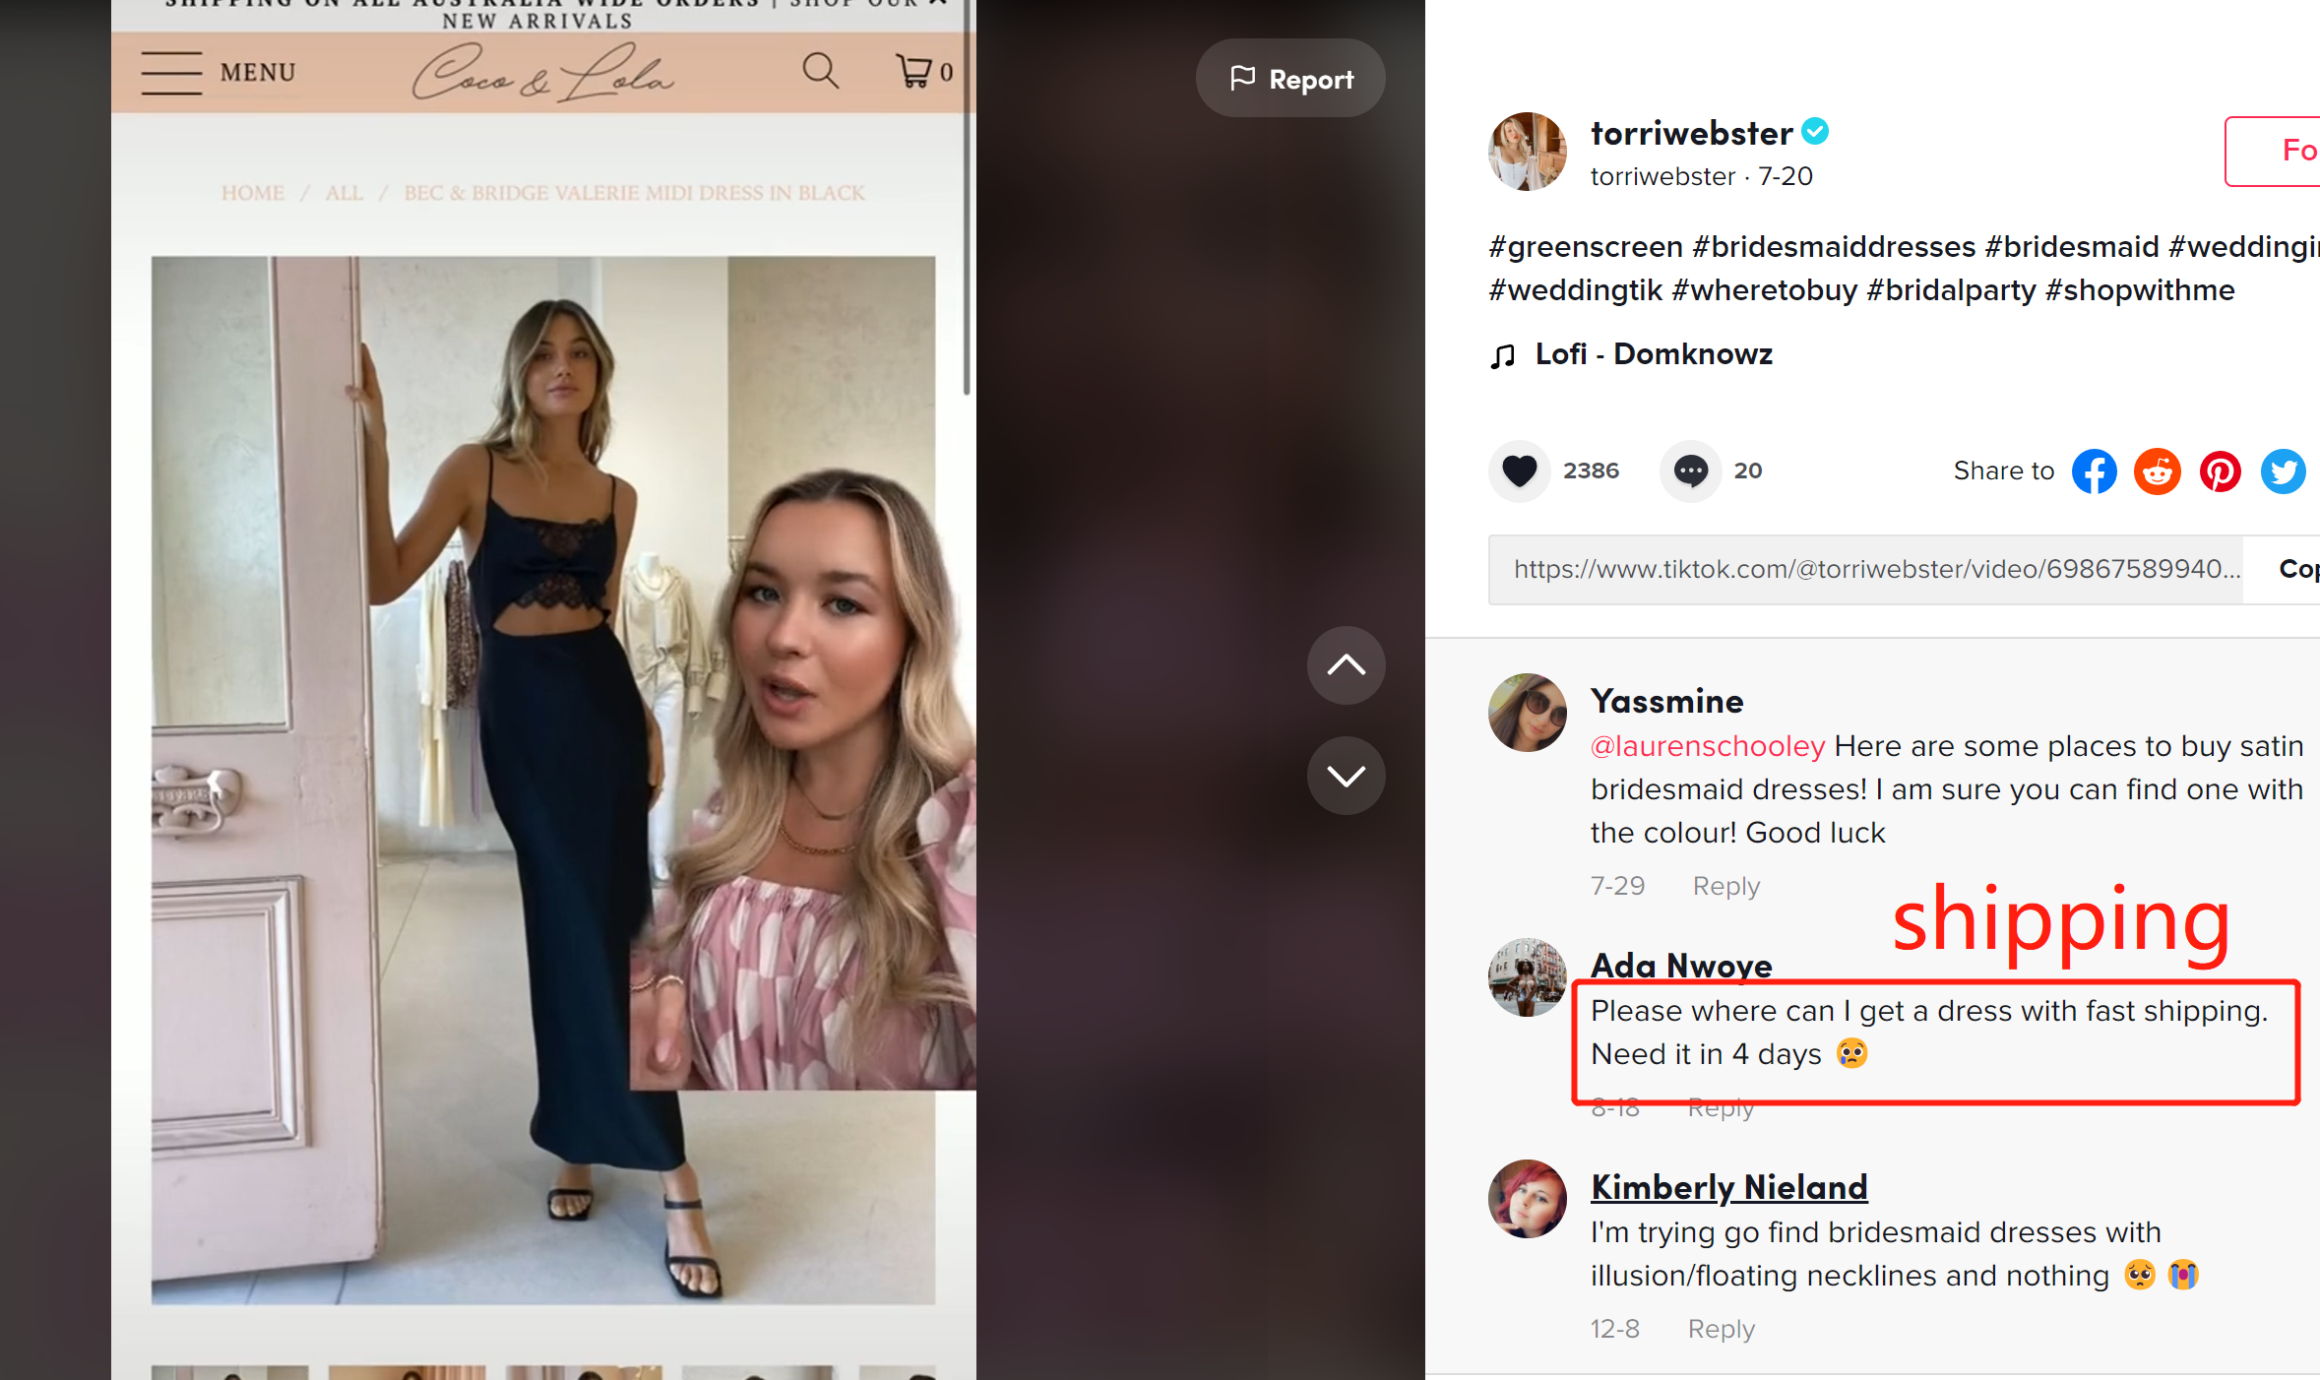Screen dimensions: 2320x1380
Task: Like the video with the heart icon
Action: coord(1519,470)
